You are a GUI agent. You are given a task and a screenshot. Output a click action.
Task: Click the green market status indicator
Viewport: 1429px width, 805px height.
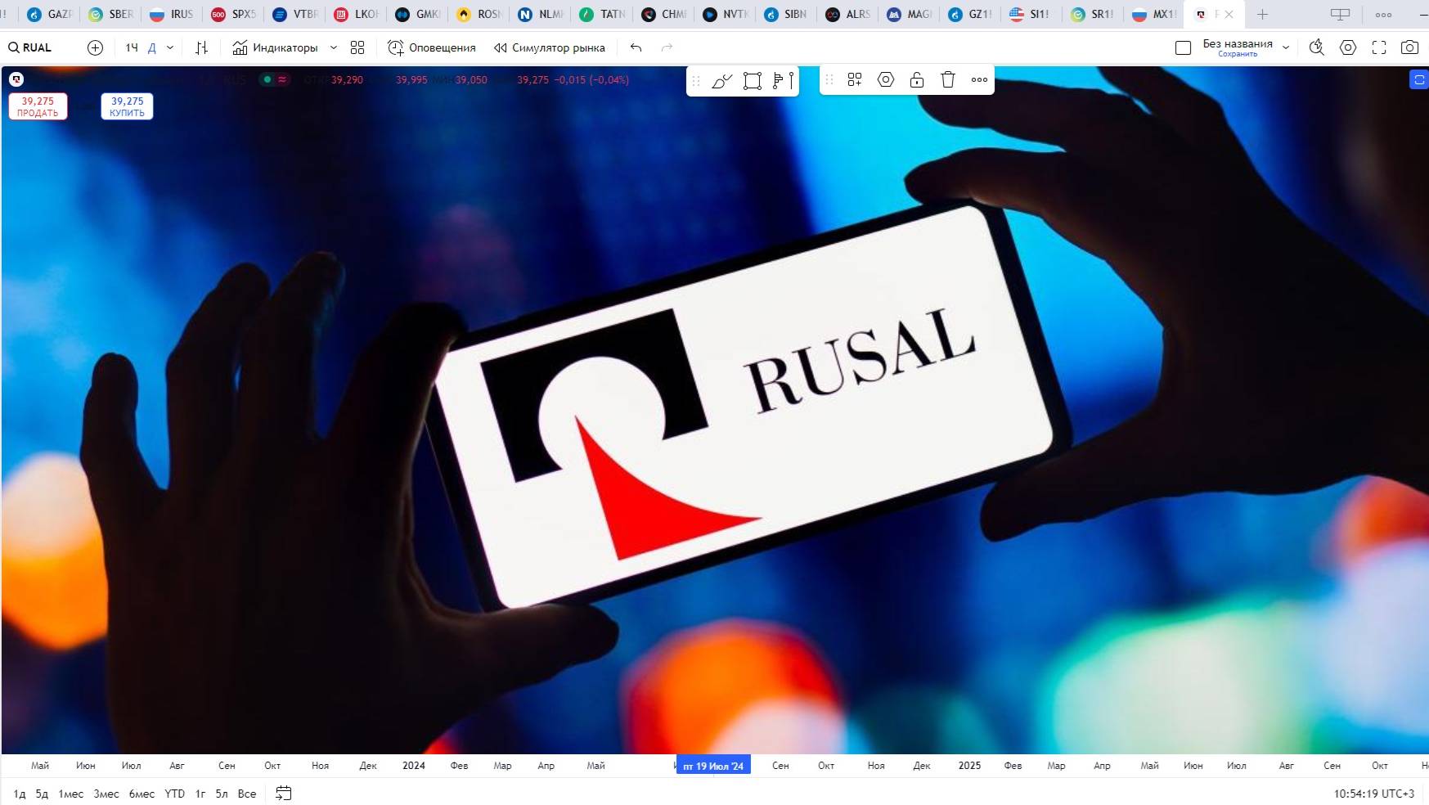(x=267, y=79)
